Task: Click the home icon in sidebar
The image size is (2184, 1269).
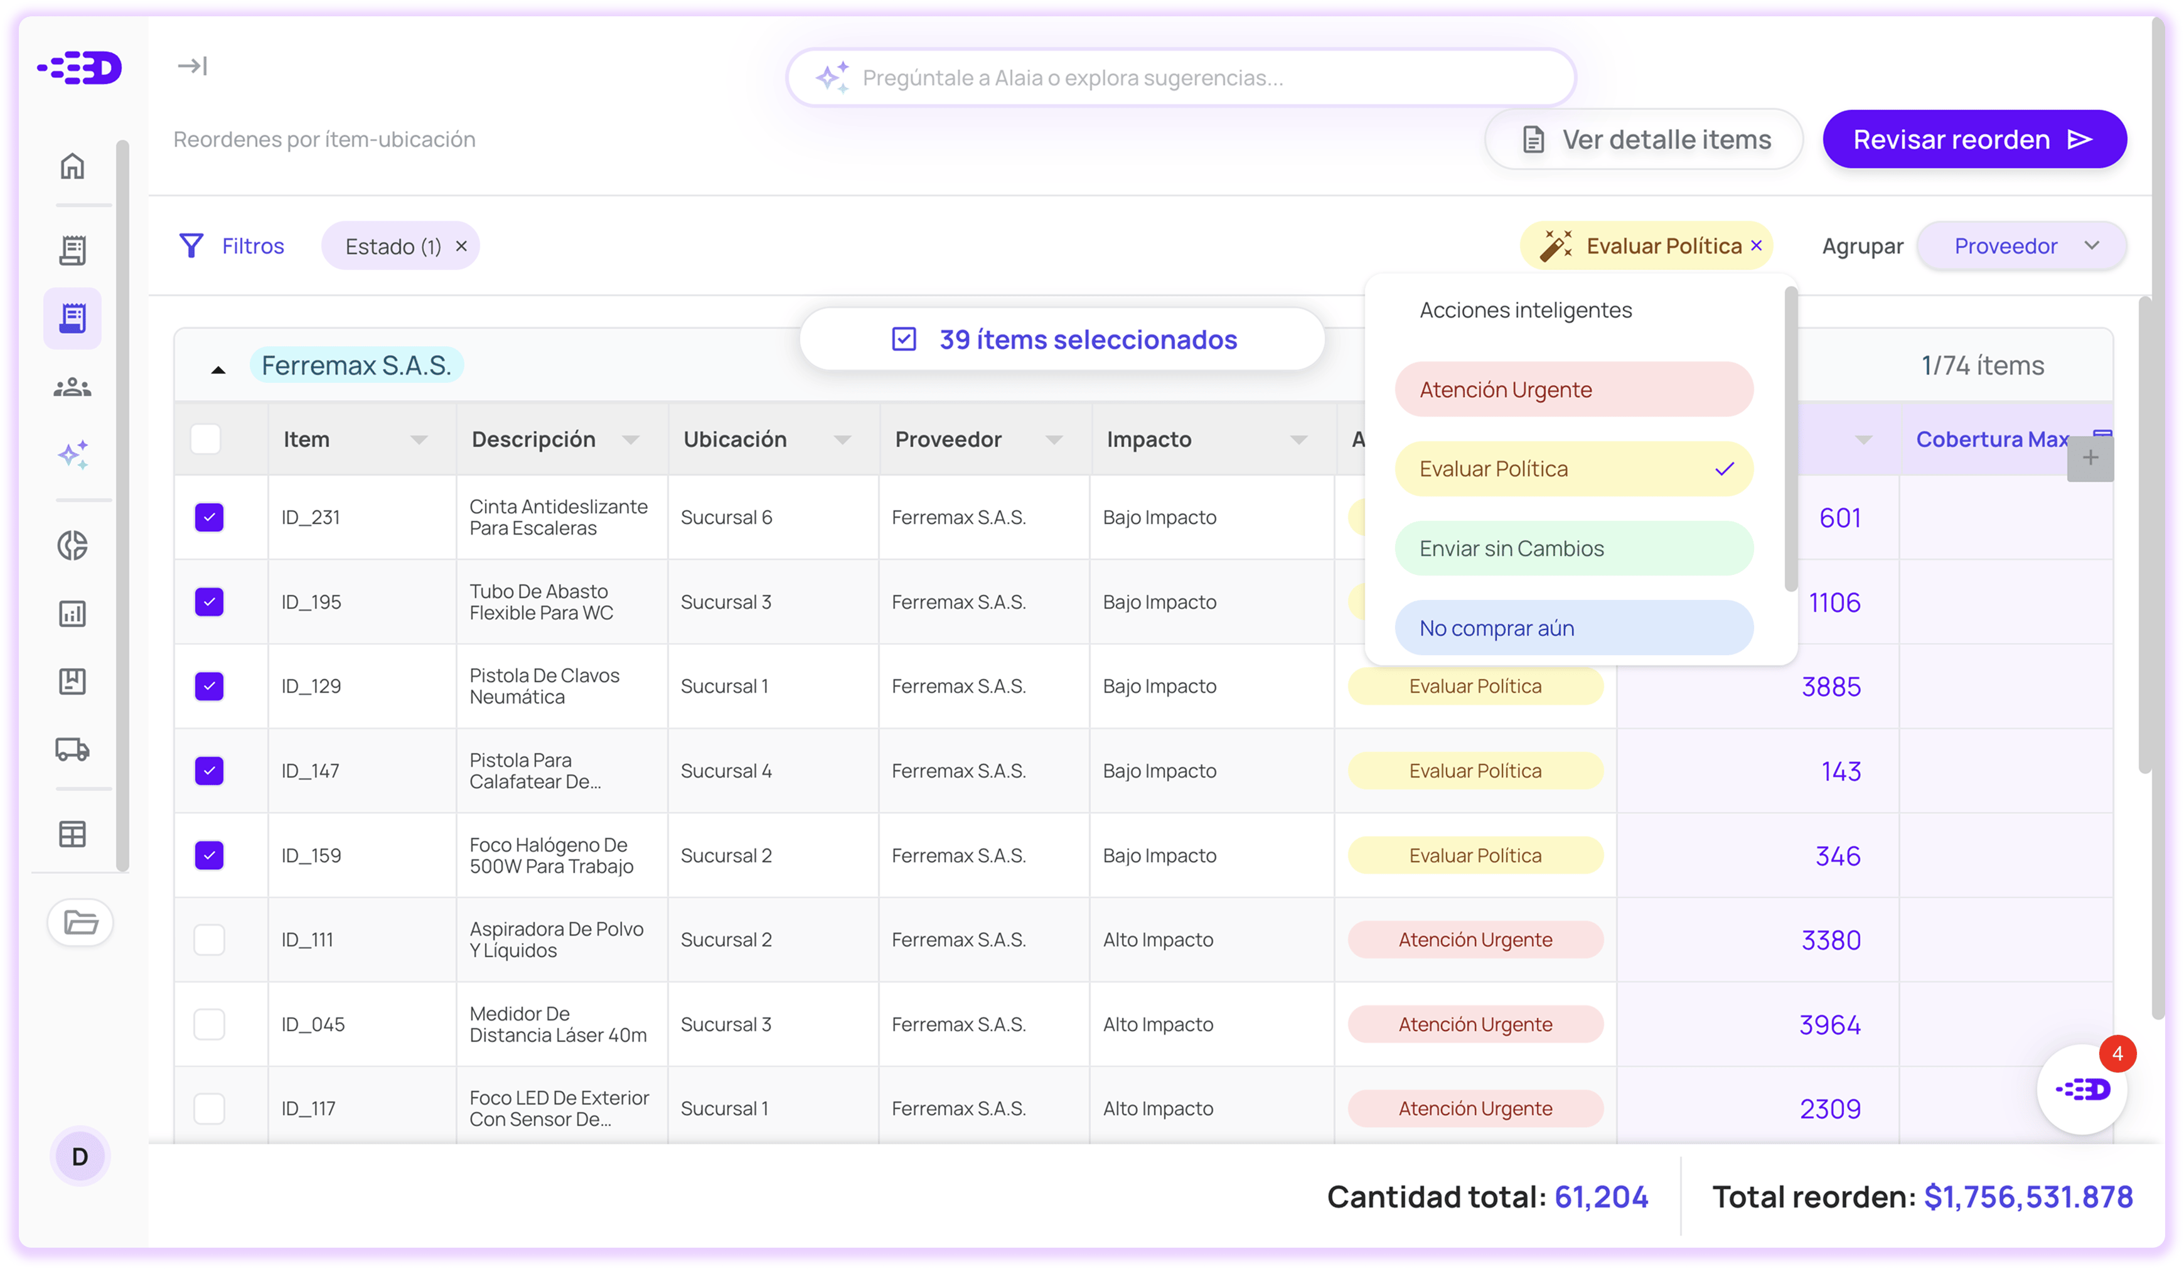Action: [73, 166]
